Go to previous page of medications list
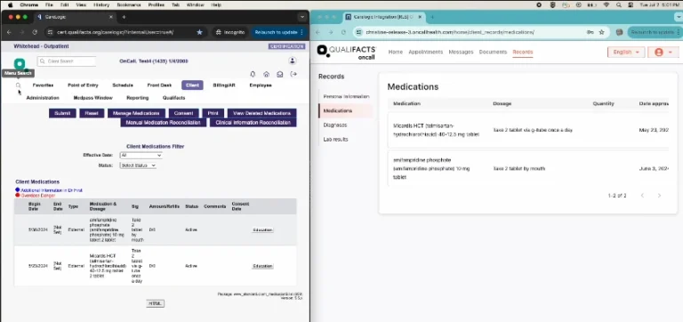Screen dimensions: 683x322 (x=642, y=196)
